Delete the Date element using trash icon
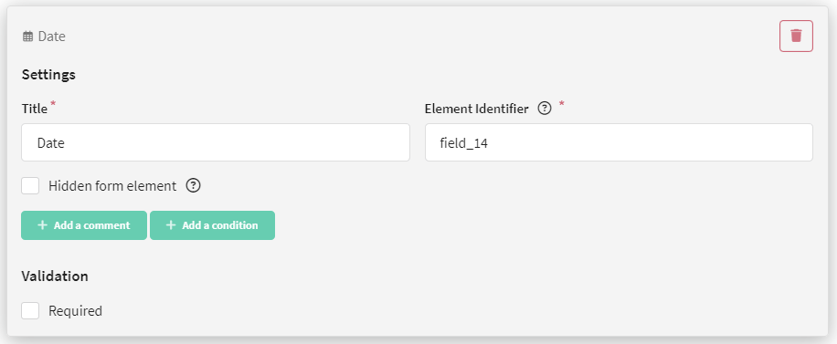 tap(796, 36)
